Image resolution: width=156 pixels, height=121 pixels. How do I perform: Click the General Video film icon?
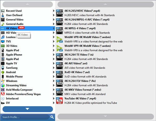tap(3, 20)
